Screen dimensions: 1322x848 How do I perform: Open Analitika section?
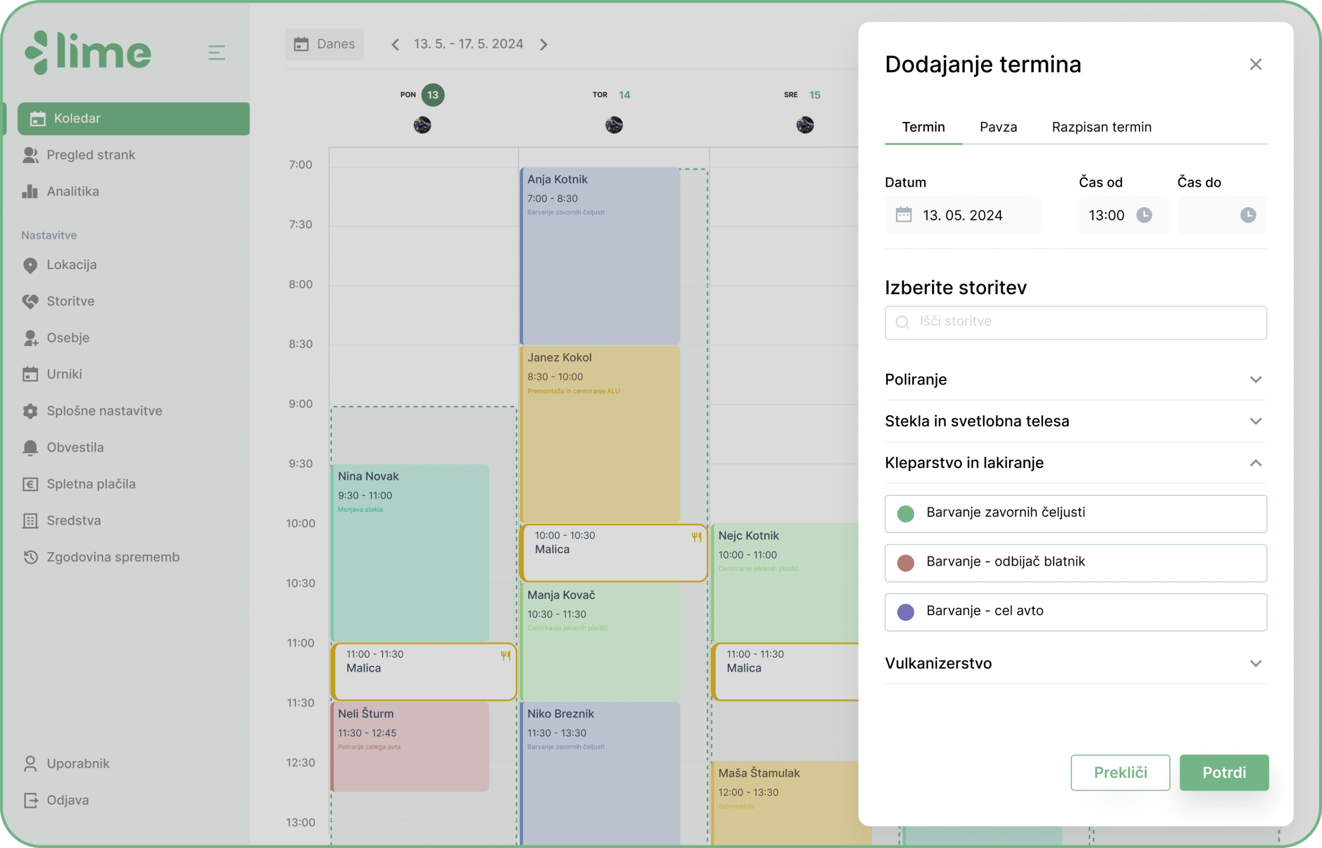click(60, 191)
